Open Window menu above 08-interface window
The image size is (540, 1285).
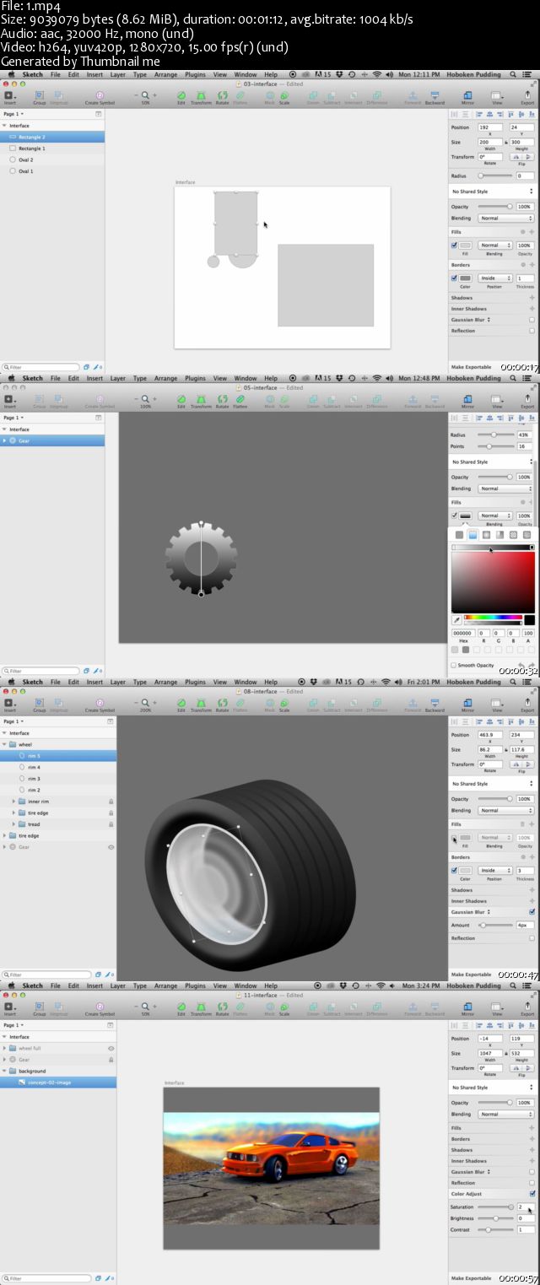coord(246,682)
